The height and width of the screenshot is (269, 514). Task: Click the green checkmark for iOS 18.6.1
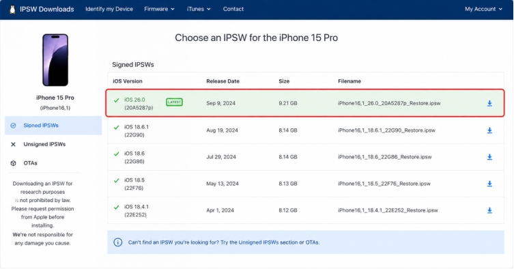pos(116,127)
